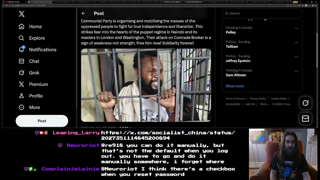Add page to favorites star icon

(x=296, y=5)
